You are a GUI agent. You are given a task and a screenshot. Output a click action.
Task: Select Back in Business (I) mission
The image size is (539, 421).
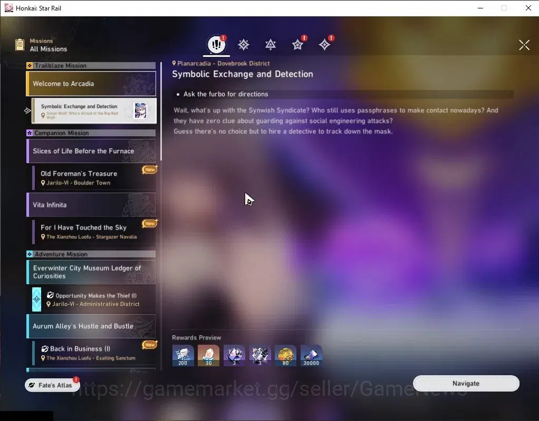[94, 353]
